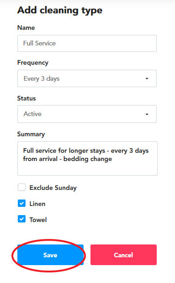Cancel adding the cleaning type
175x283 pixels.
pyautogui.click(x=123, y=255)
